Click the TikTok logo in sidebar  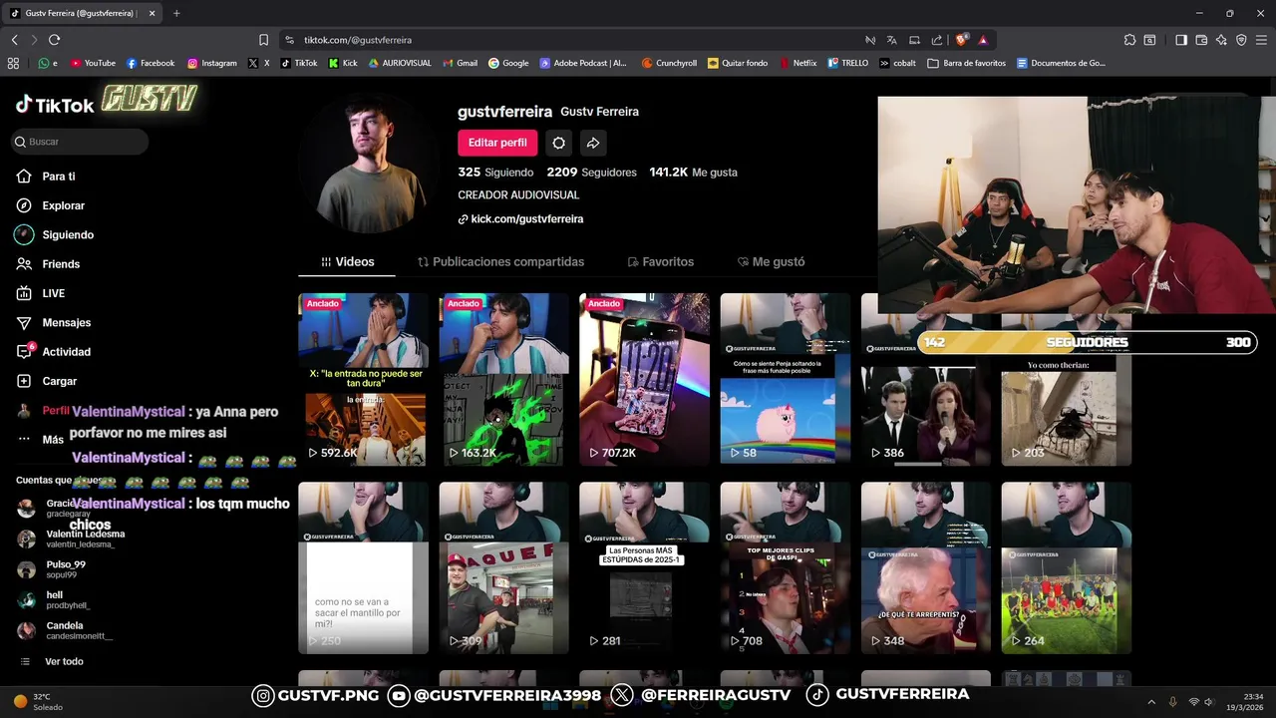pos(55,104)
